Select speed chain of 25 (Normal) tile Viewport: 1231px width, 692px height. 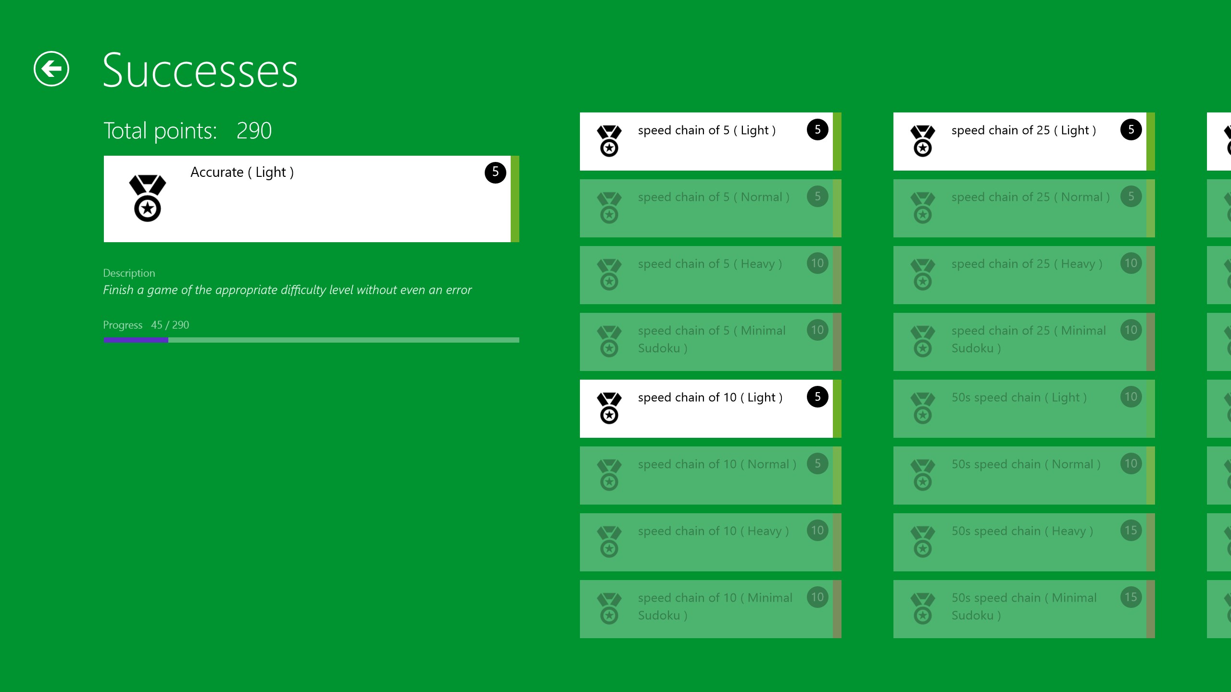click(1020, 208)
